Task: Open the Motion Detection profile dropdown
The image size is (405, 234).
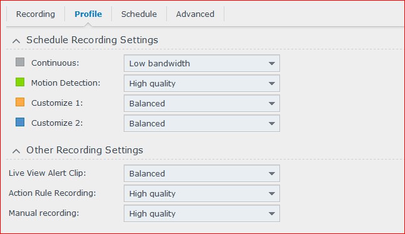Action: point(202,83)
